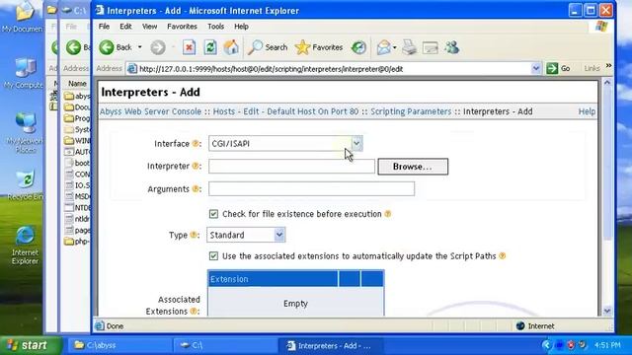Switch to C:\abyss taskbar window
This screenshot has width=632, height=355.
point(120,345)
